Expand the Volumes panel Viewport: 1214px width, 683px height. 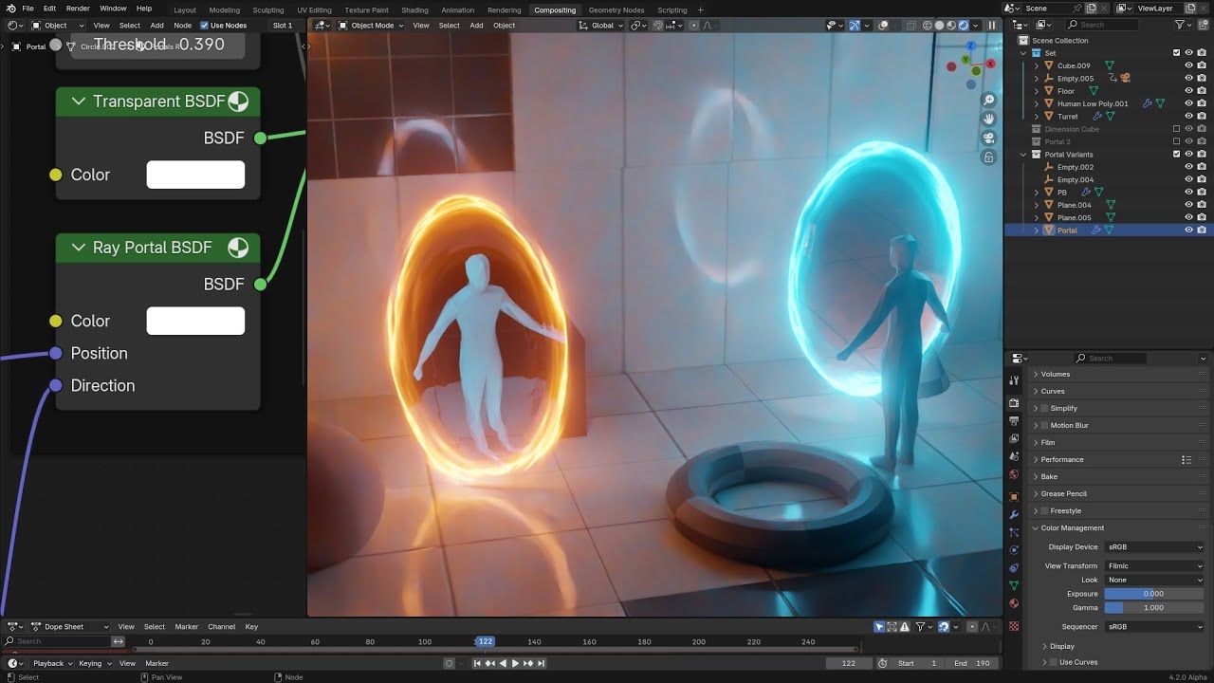tap(1035, 374)
